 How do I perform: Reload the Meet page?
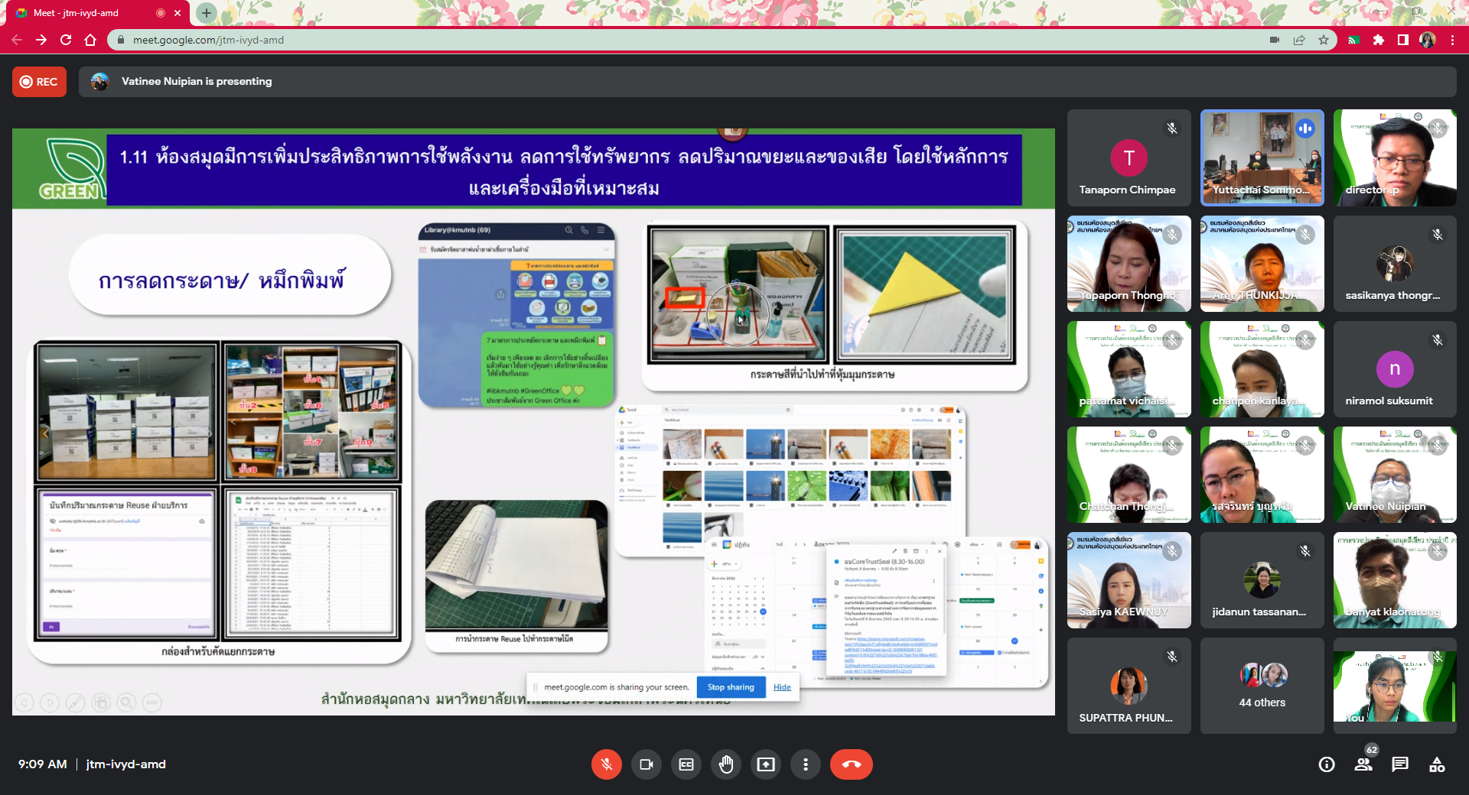coord(66,40)
